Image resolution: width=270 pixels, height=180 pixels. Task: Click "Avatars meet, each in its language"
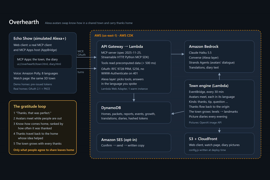coord(212,97)
